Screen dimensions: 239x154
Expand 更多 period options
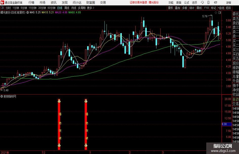tap(91, 8)
